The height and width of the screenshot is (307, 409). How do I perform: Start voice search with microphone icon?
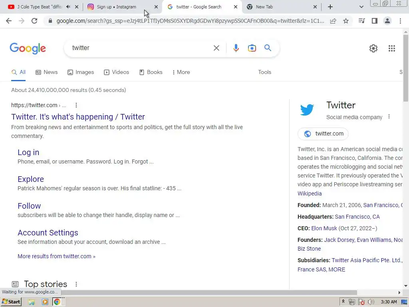[236, 48]
